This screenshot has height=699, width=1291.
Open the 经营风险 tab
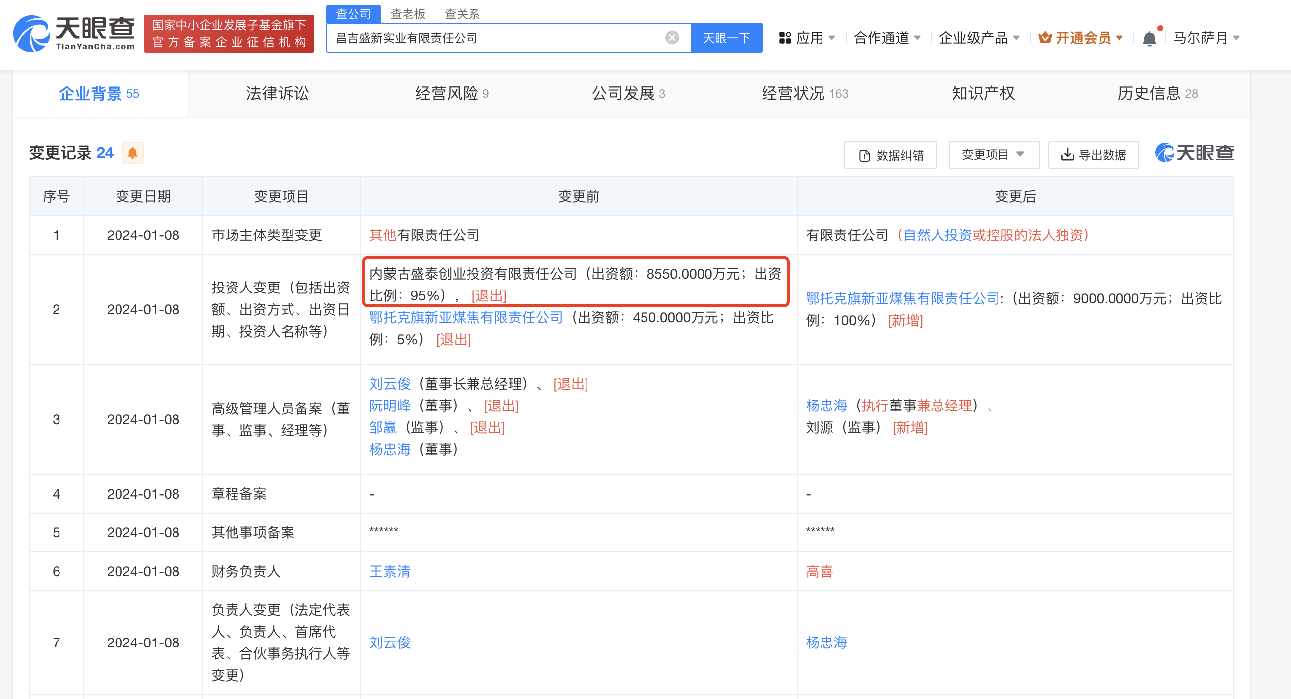pos(452,93)
